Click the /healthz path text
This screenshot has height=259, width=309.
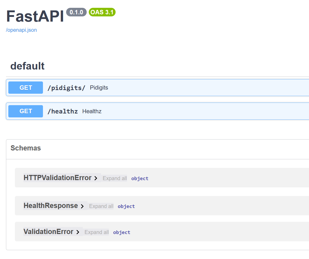coord(63,111)
